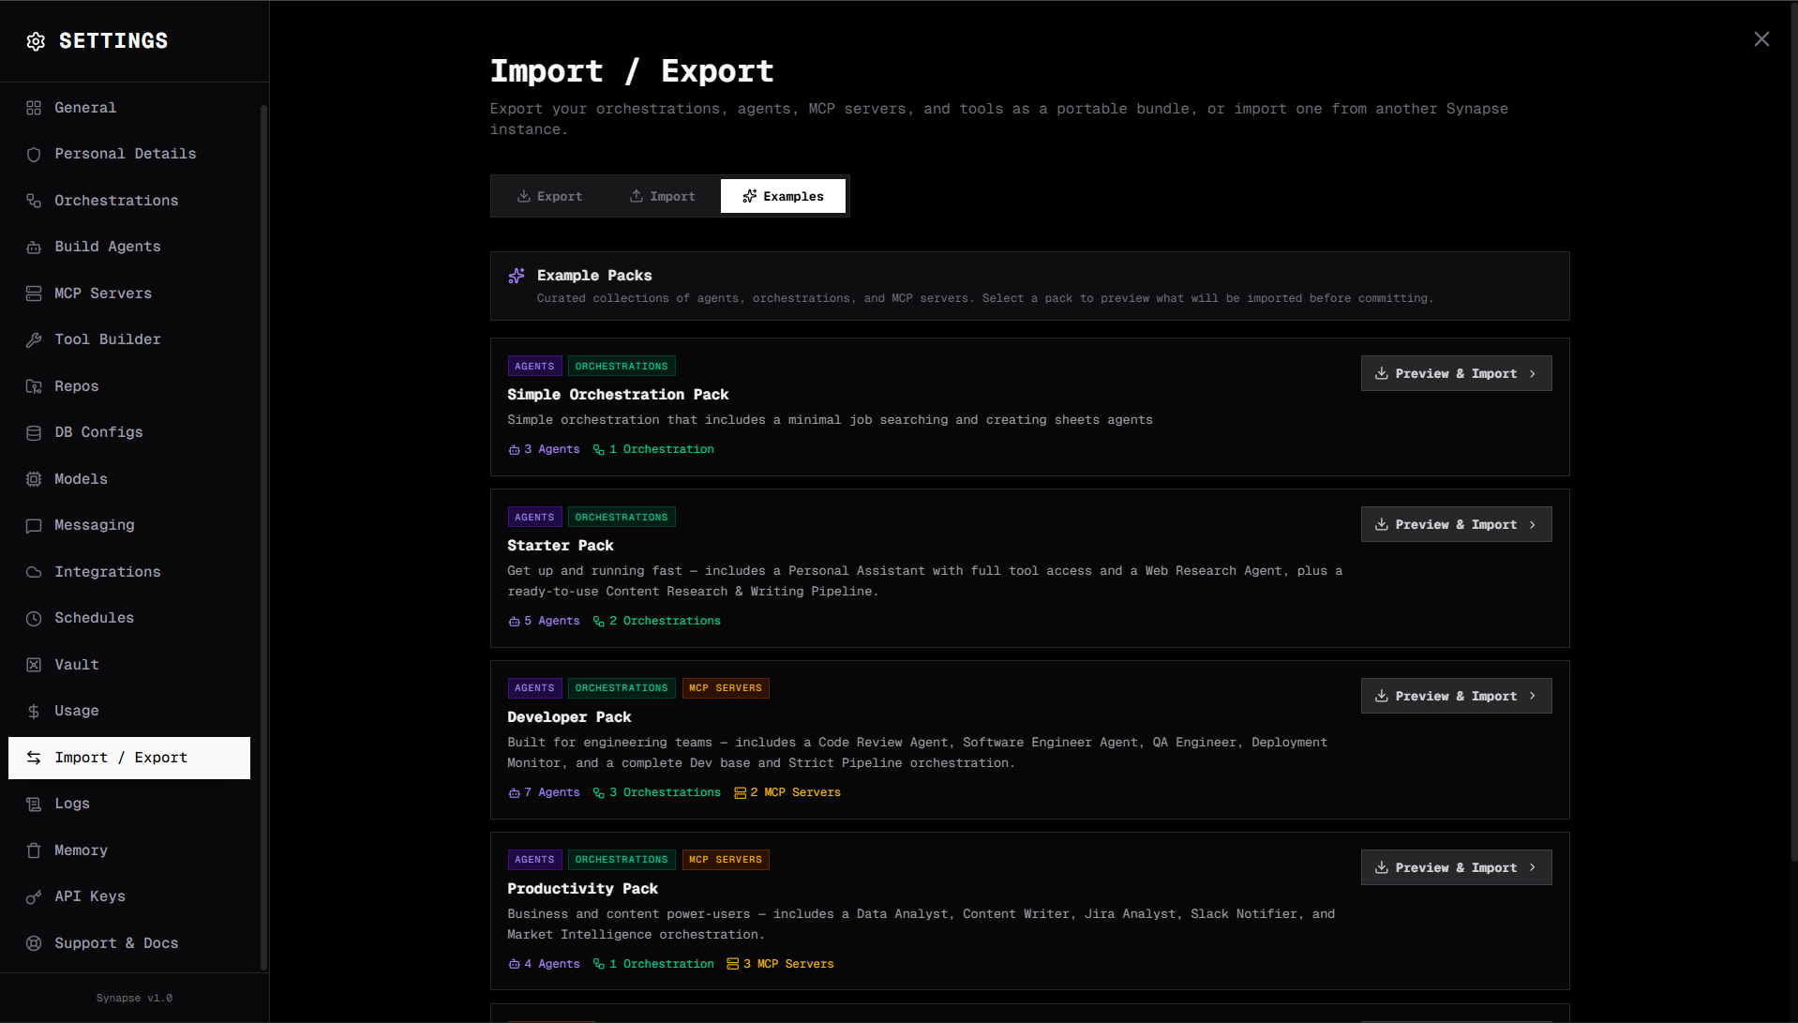Go to Schedules
The image size is (1798, 1023).
(129, 618)
